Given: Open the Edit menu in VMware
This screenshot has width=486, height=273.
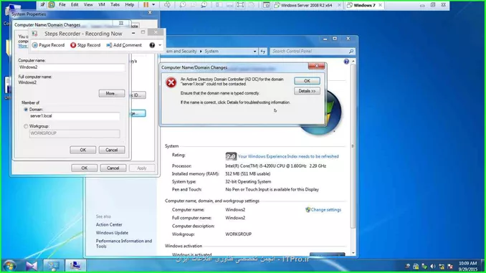Looking at the screenshot, I should pos(75,4).
